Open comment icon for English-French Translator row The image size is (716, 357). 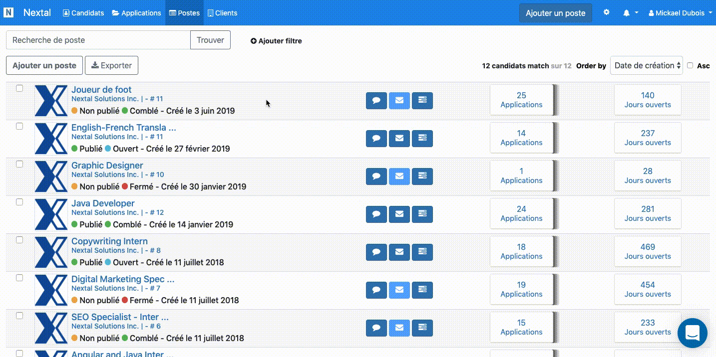coord(376,139)
